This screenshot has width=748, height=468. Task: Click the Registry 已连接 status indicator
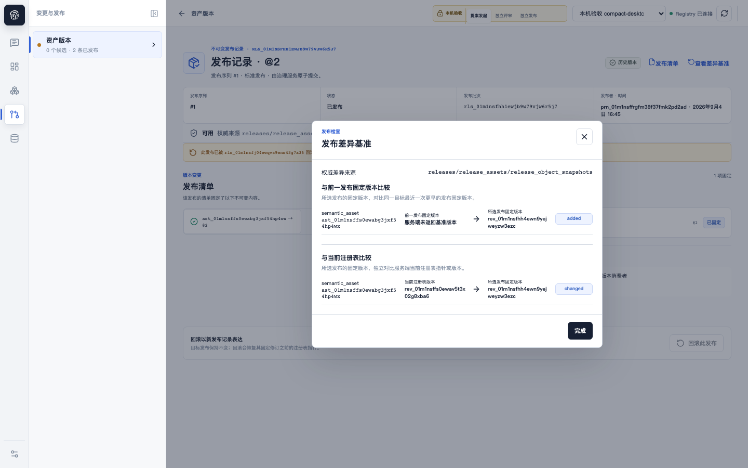tap(691, 14)
